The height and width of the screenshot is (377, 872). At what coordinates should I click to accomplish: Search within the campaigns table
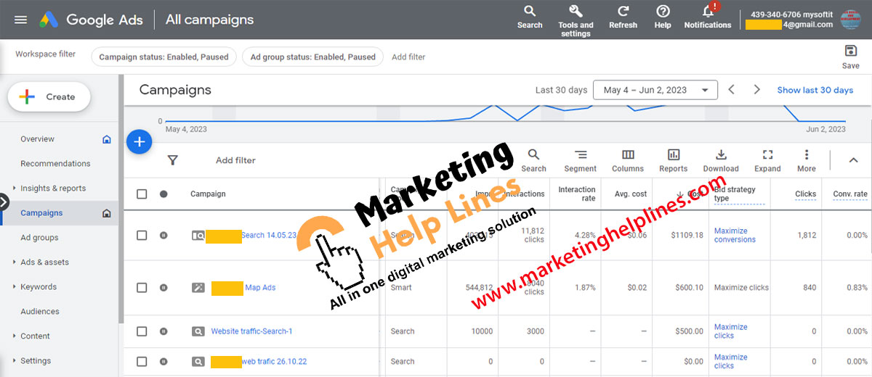[x=533, y=160]
